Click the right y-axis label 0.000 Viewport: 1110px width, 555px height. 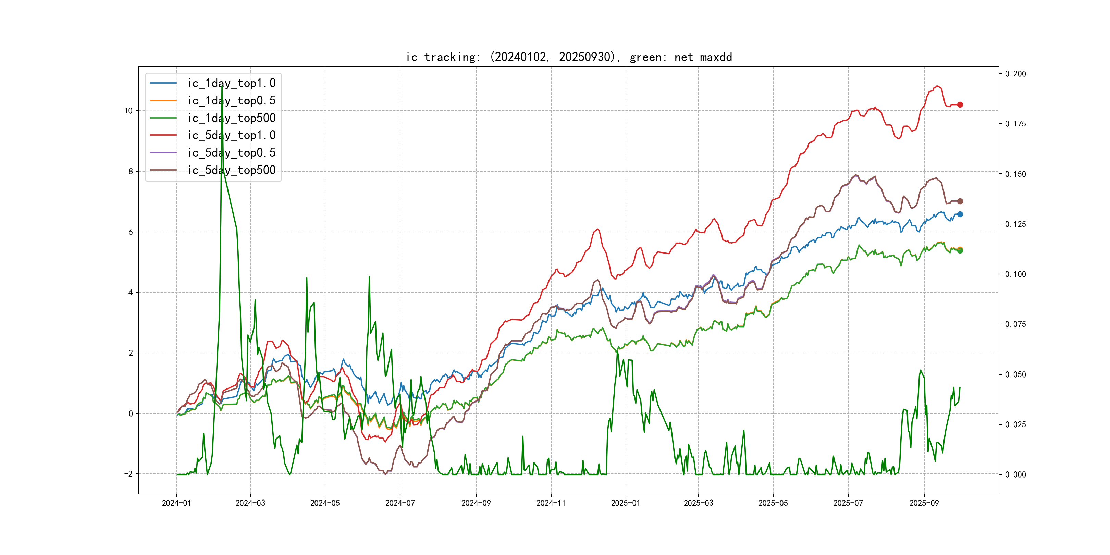click(1015, 474)
